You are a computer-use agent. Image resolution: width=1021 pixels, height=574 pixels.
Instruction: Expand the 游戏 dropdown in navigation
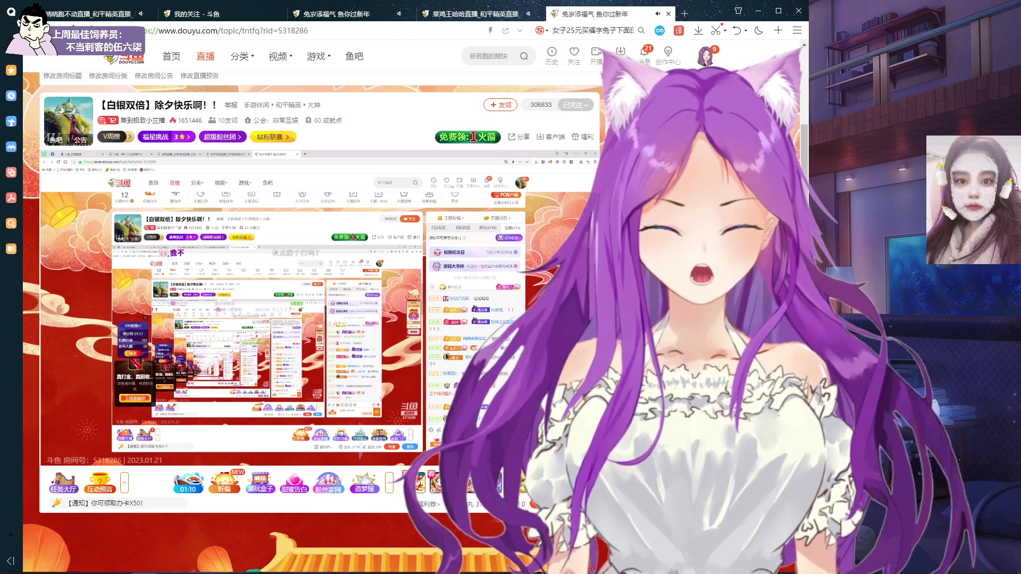(x=319, y=56)
